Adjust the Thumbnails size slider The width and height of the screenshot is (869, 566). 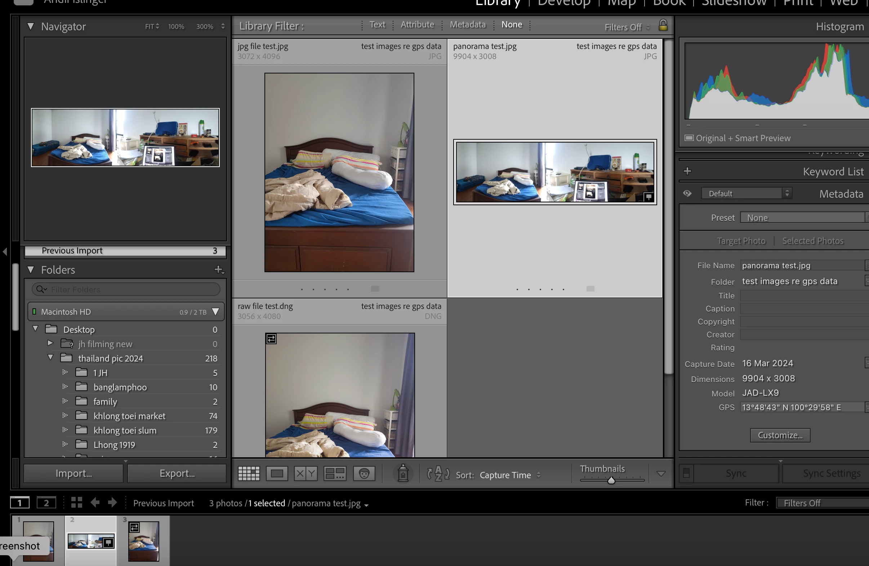[611, 481]
